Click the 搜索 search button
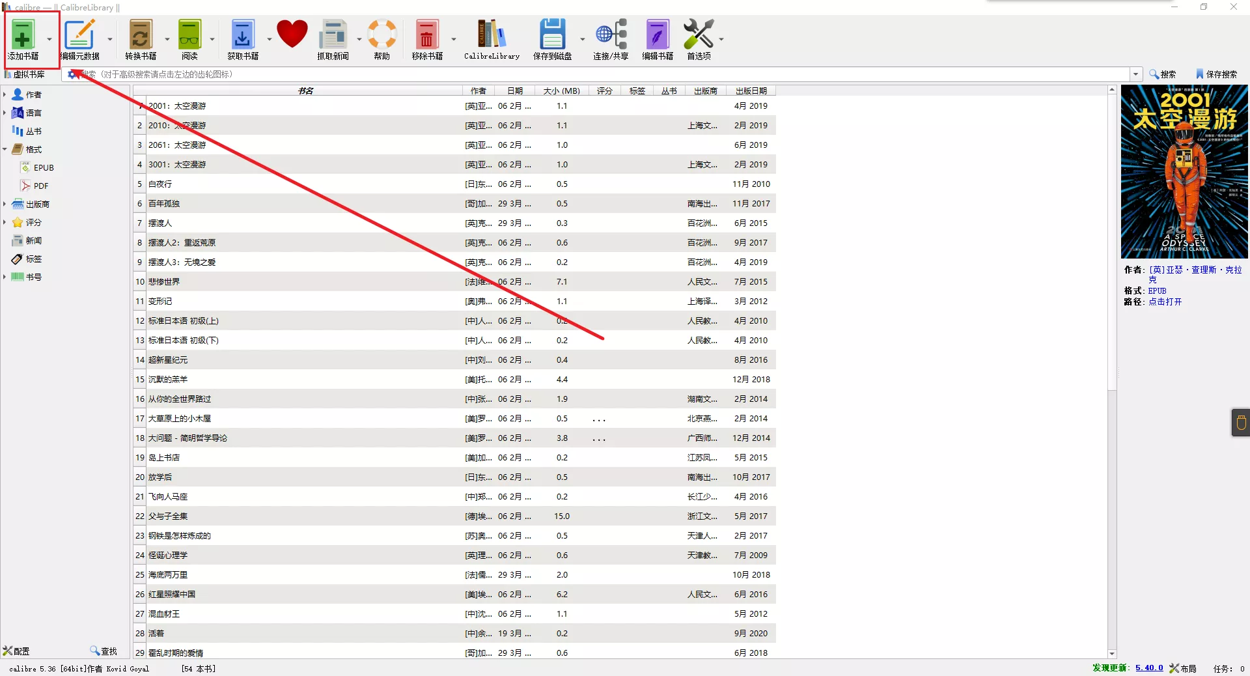Image resolution: width=1250 pixels, height=676 pixels. tap(1163, 74)
